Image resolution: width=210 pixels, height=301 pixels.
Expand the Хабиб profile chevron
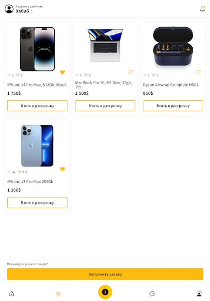point(32,11)
